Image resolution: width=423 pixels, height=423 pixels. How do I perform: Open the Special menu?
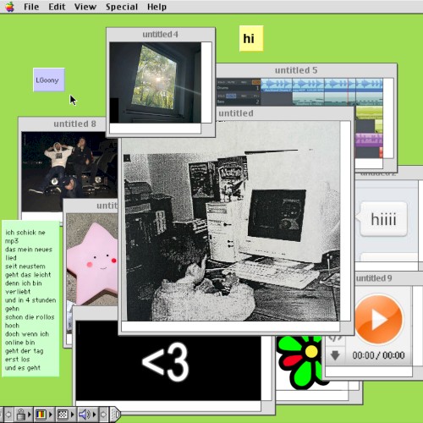point(122,7)
